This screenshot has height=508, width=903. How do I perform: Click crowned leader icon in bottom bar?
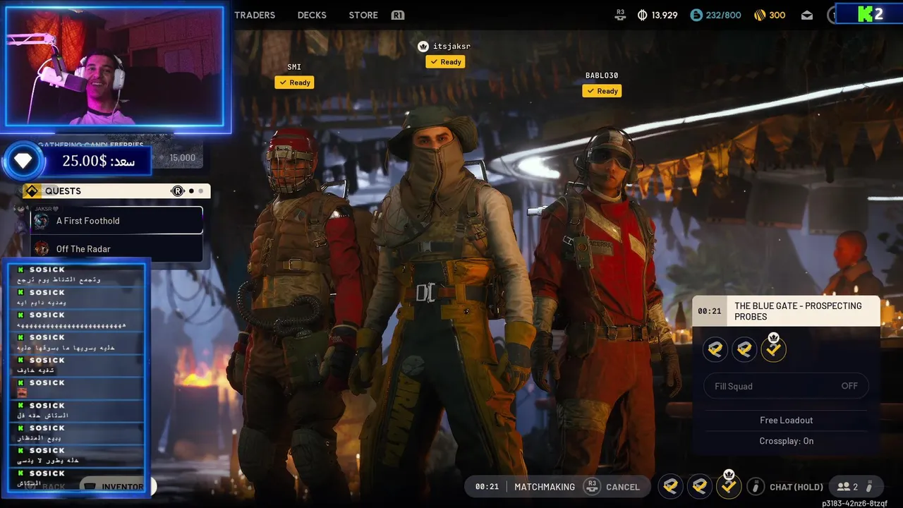(x=729, y=486)
